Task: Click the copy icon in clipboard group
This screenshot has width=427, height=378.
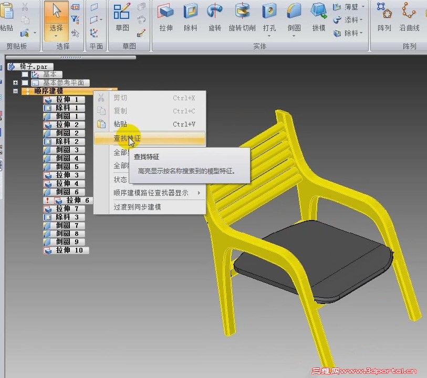Action: (25, 20)
